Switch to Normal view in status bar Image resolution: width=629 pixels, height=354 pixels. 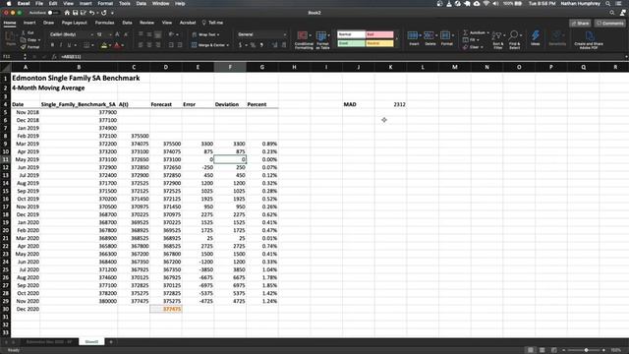point(531,350)
